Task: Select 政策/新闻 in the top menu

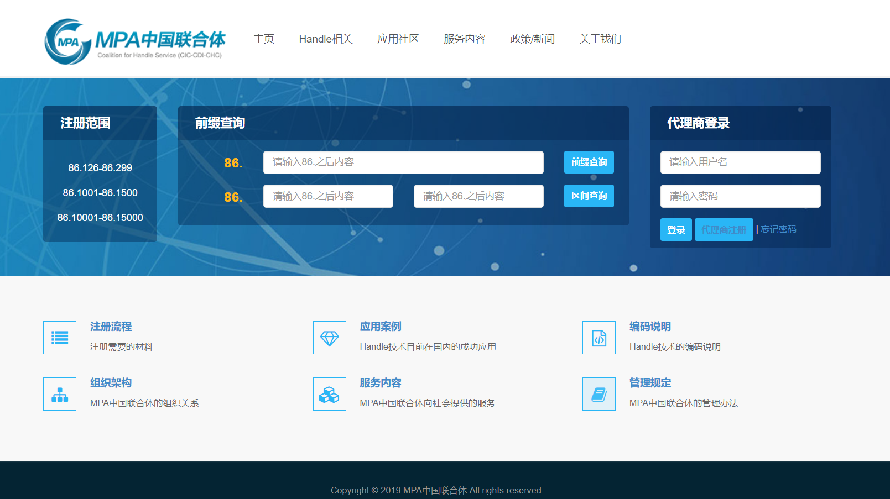Action: (x=532, y=39)
